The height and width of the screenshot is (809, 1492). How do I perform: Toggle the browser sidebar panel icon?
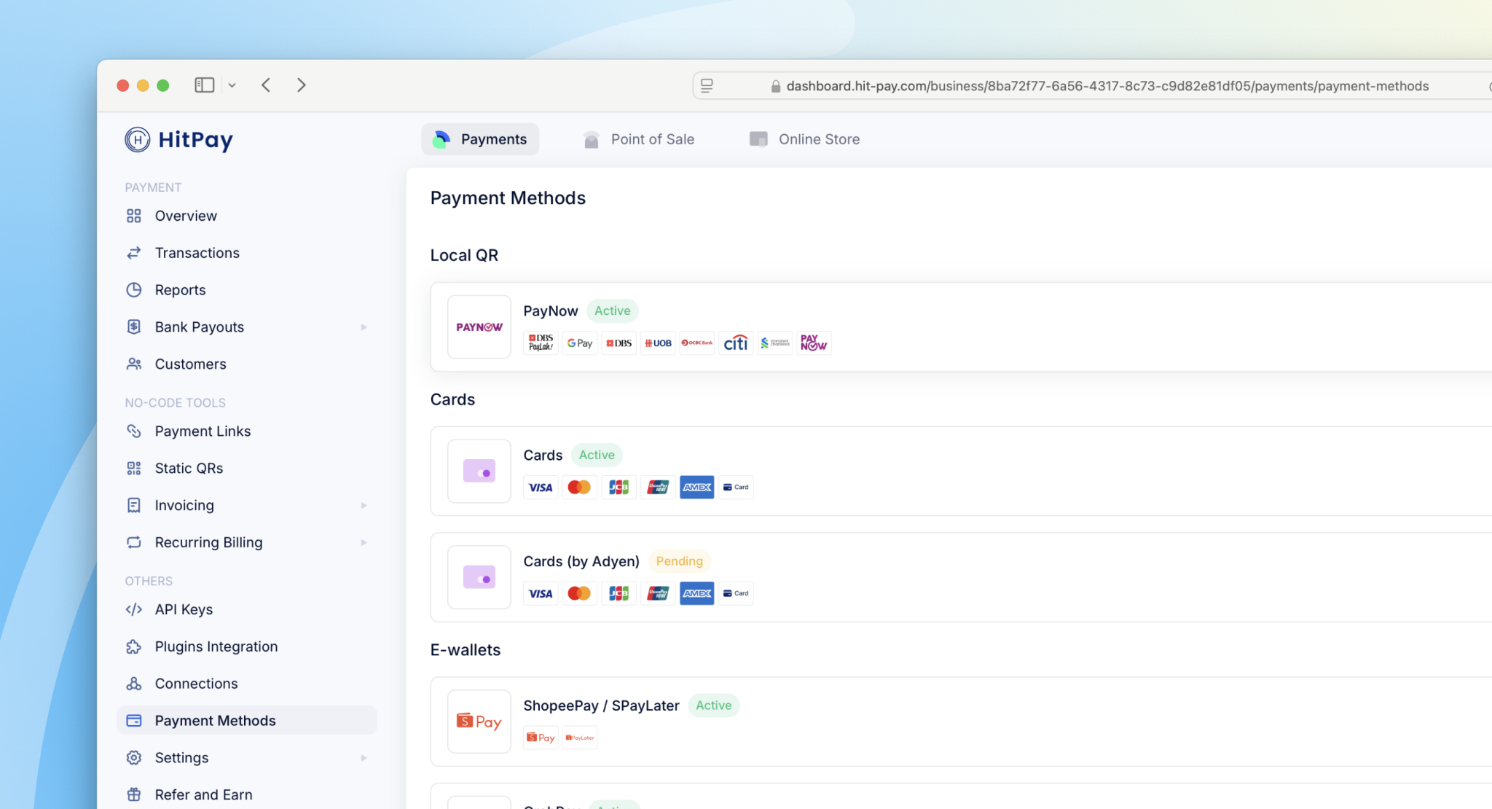point(204,85)
